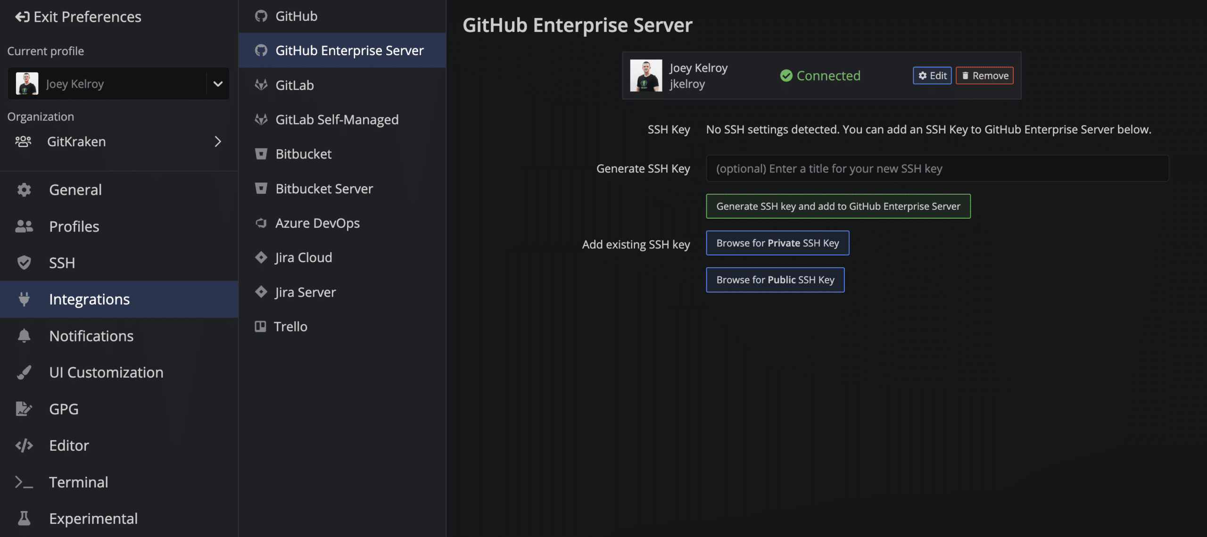The image size is (1207, 537).
Task: Click the Profiles people icon
Action: (24, 226)
